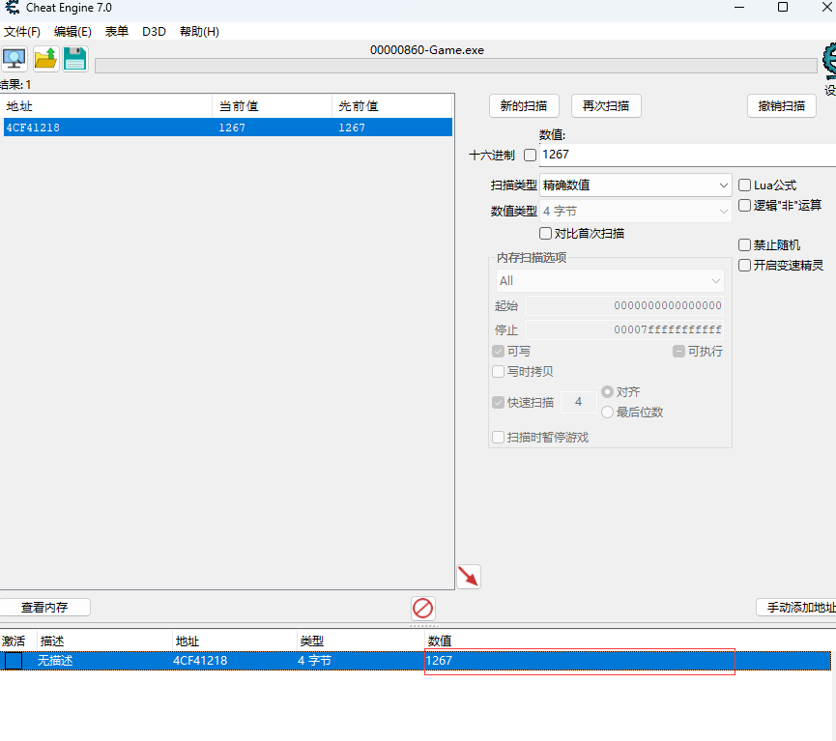Click the process title 00000860-Game.exe
The height and width of the screenshot is (741, 836).
coord(427,50)
